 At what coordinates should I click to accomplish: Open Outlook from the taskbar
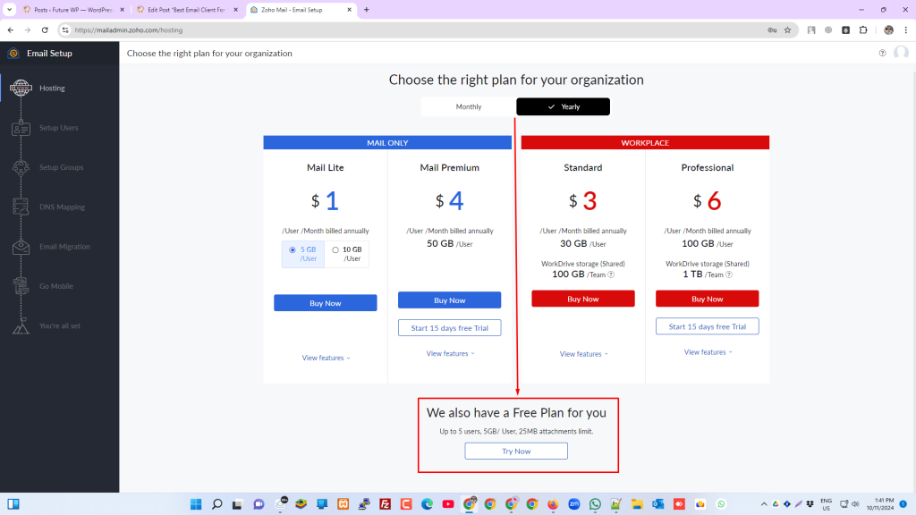tap(657, 504)
